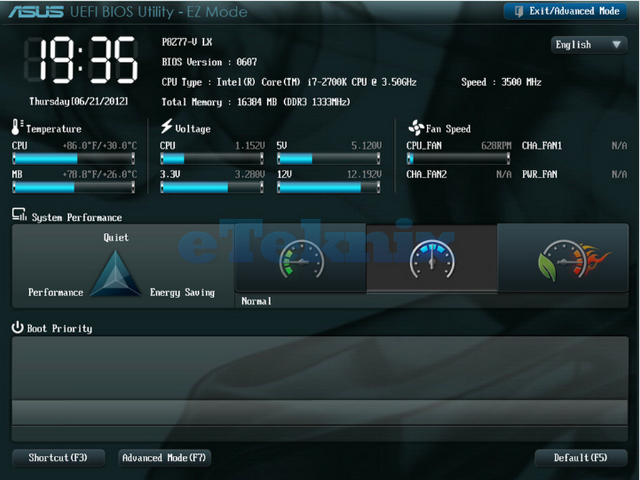Click the ASUS logo
This screenshot has width=640, height=480.
(x=36, y=12)
